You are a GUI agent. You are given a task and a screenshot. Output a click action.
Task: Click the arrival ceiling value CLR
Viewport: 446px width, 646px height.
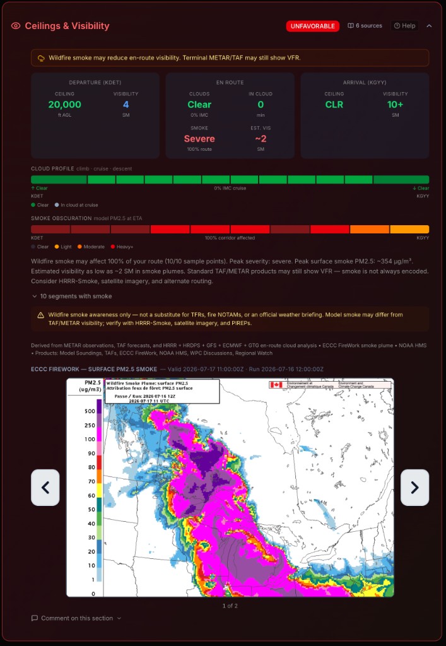pyautogui.click(x=334, y=105)
